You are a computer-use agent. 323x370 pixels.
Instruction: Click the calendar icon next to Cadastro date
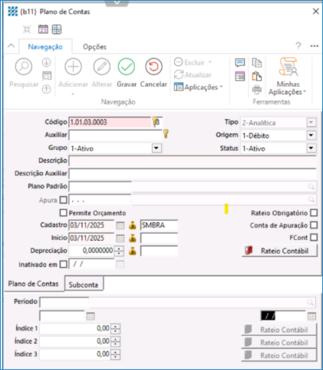coord(120,225)
